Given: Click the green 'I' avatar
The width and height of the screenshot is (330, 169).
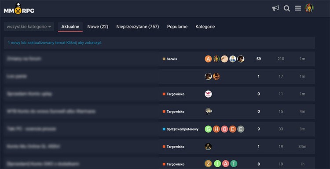Looking at the screenshot, I should coord(217,164).
